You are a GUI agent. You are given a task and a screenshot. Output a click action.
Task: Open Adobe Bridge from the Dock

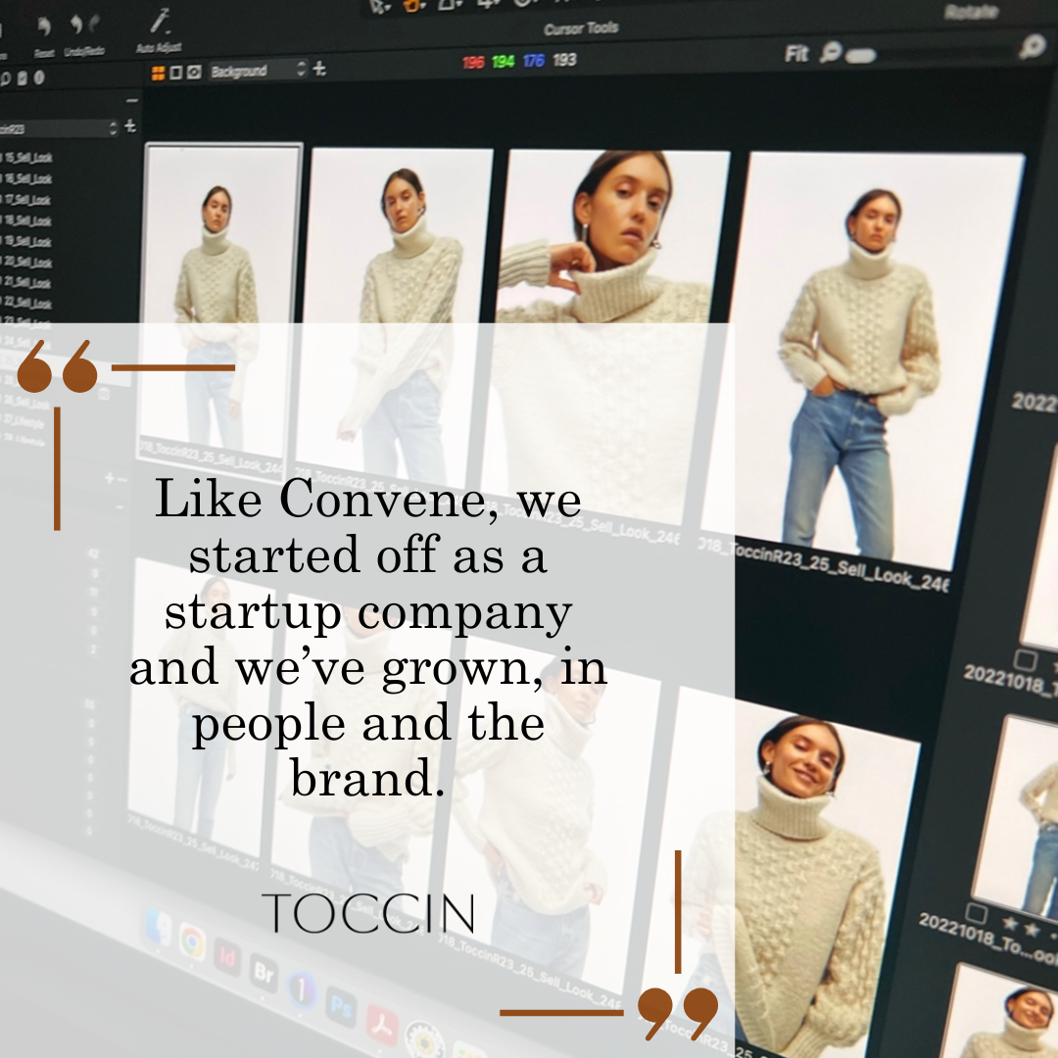[264, 973]
